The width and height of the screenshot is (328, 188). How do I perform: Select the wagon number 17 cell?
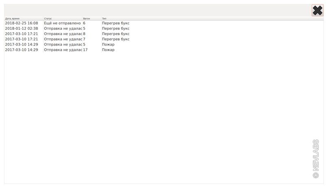(86, 50)
